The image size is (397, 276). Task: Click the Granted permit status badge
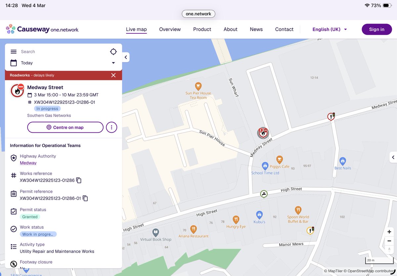pos(30,217)
